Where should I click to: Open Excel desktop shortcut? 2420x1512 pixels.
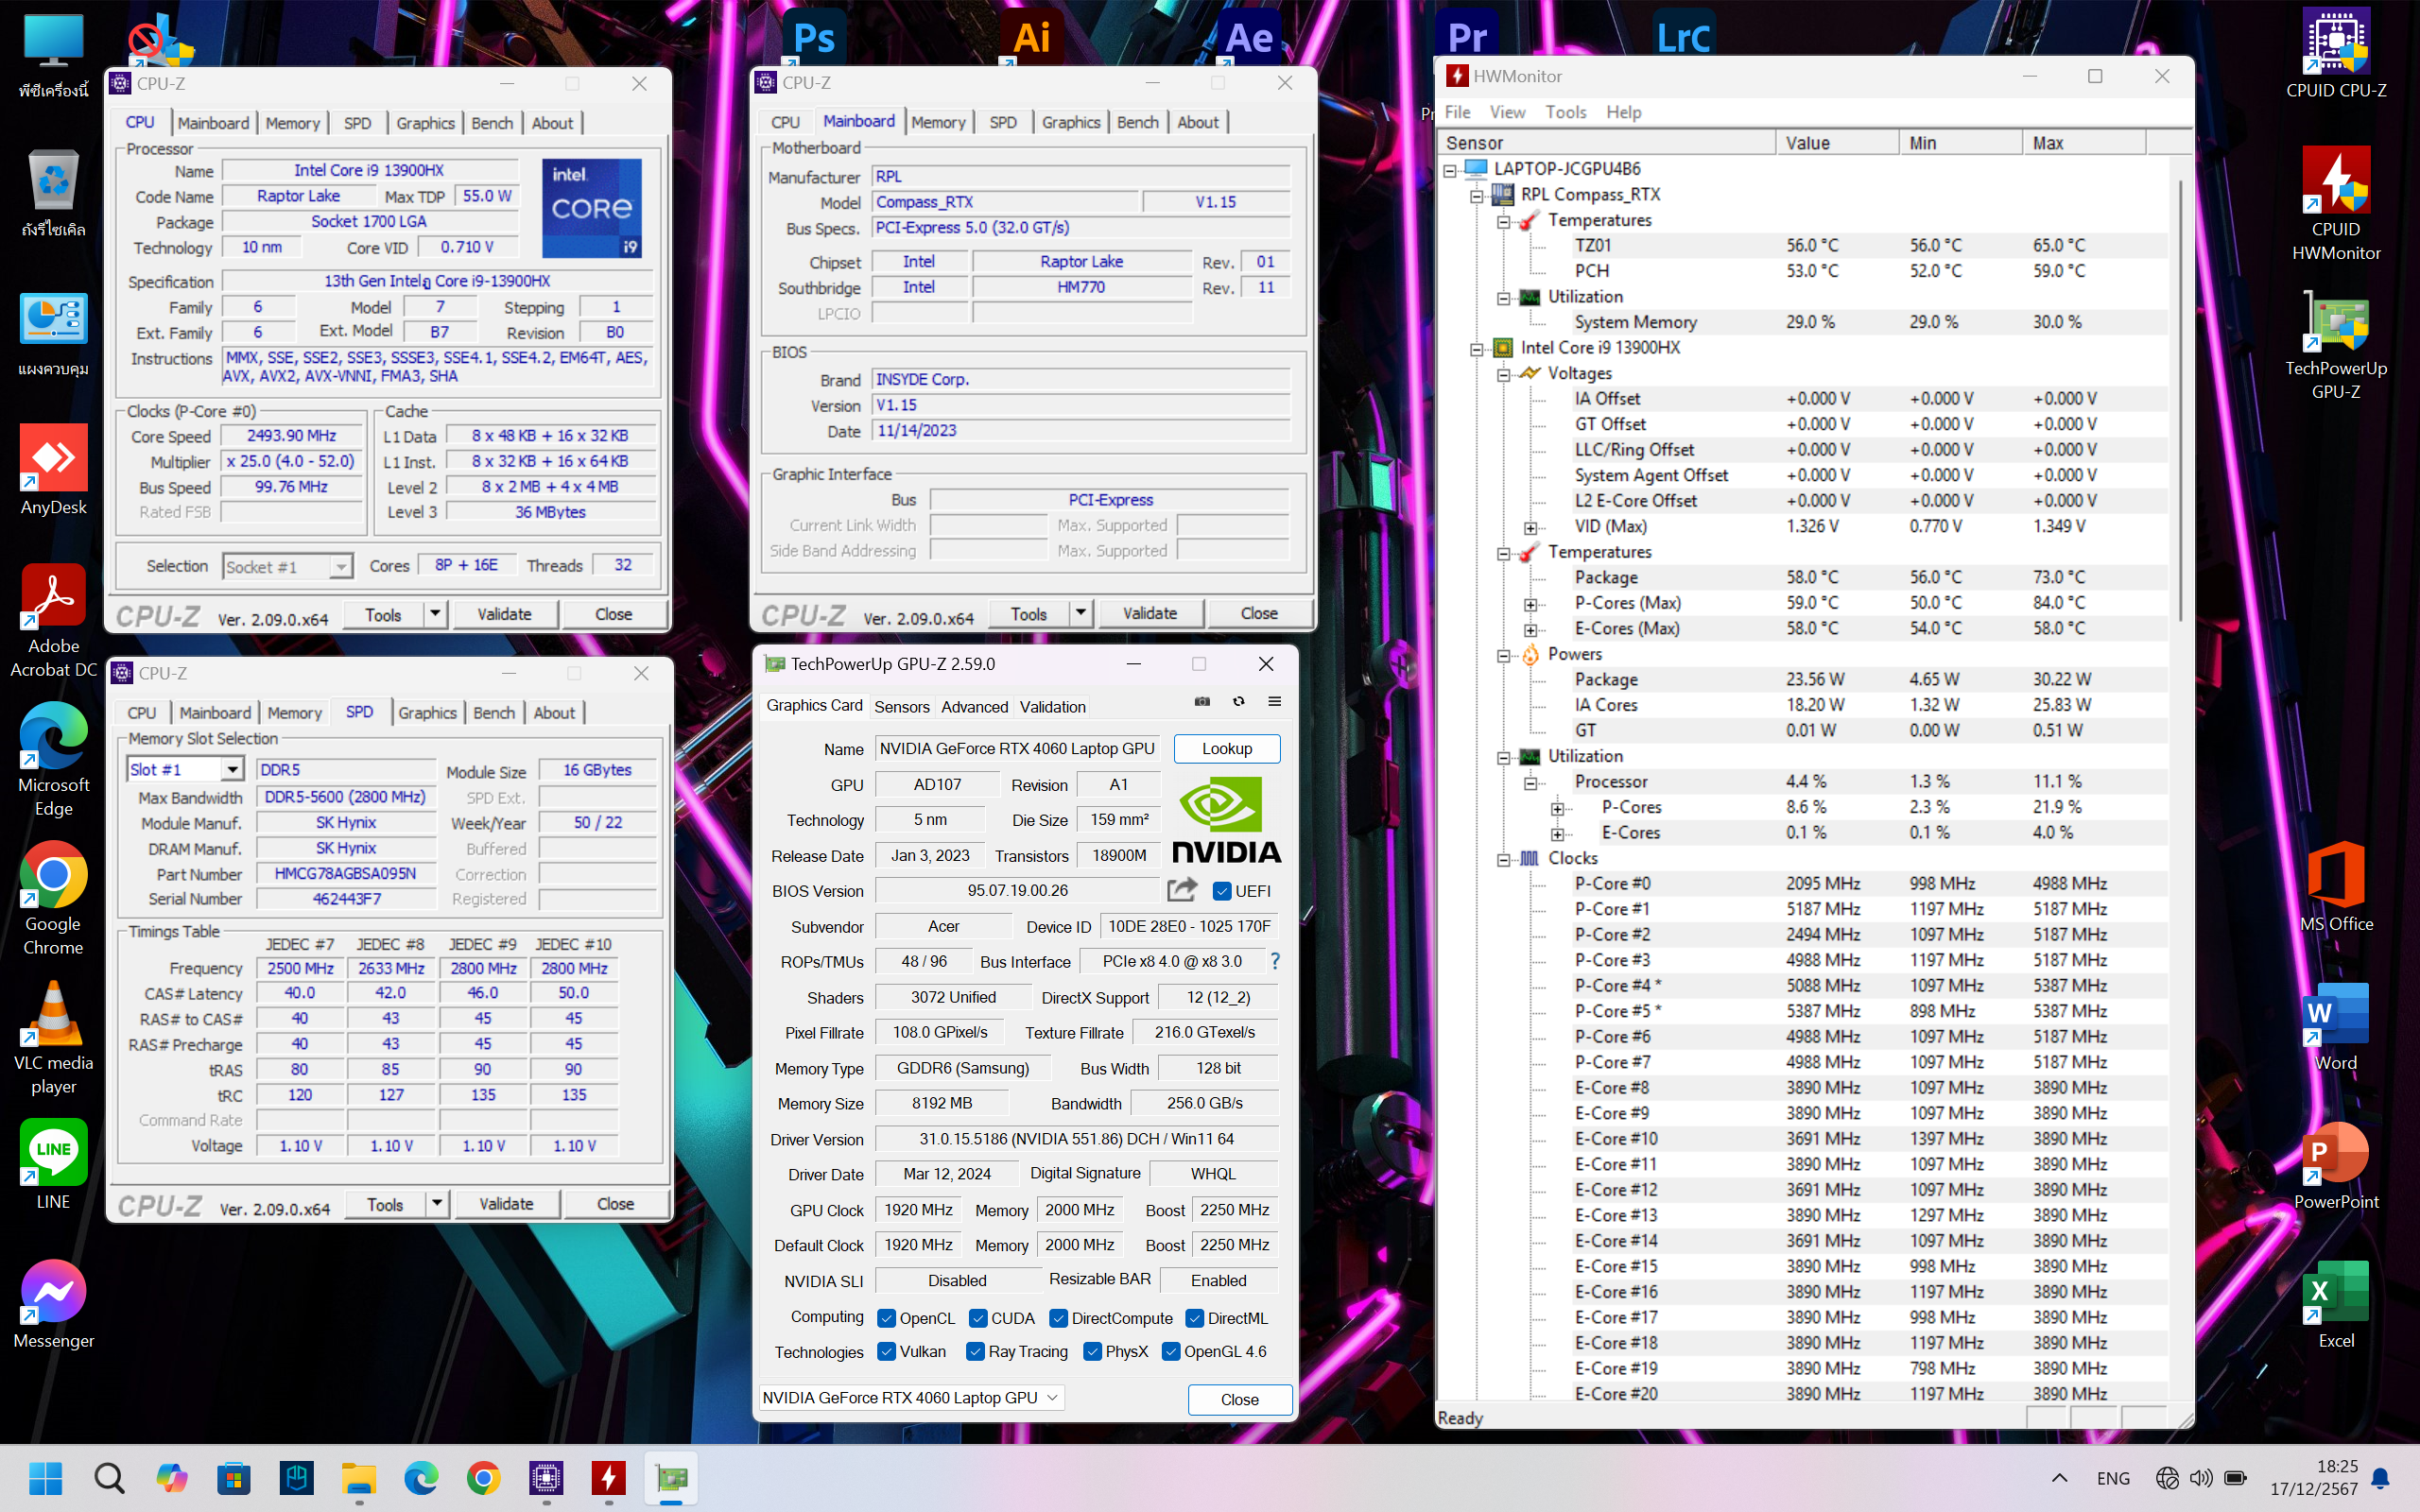pos(2336,1304)
